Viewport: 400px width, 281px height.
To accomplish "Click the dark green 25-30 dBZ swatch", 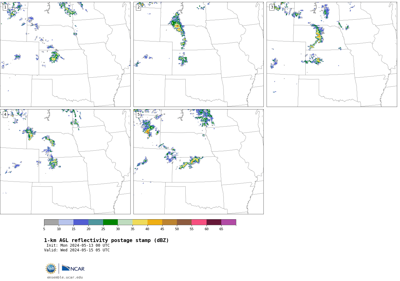I will pos(110,222).
